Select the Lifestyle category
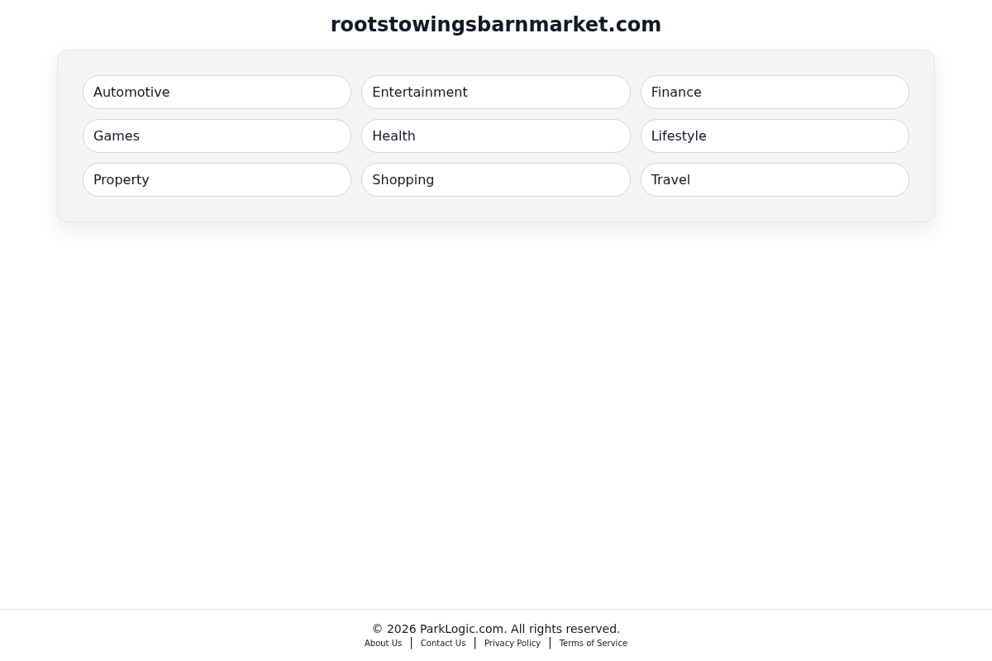This screenshot has height=661, width=992. [775, 136]
